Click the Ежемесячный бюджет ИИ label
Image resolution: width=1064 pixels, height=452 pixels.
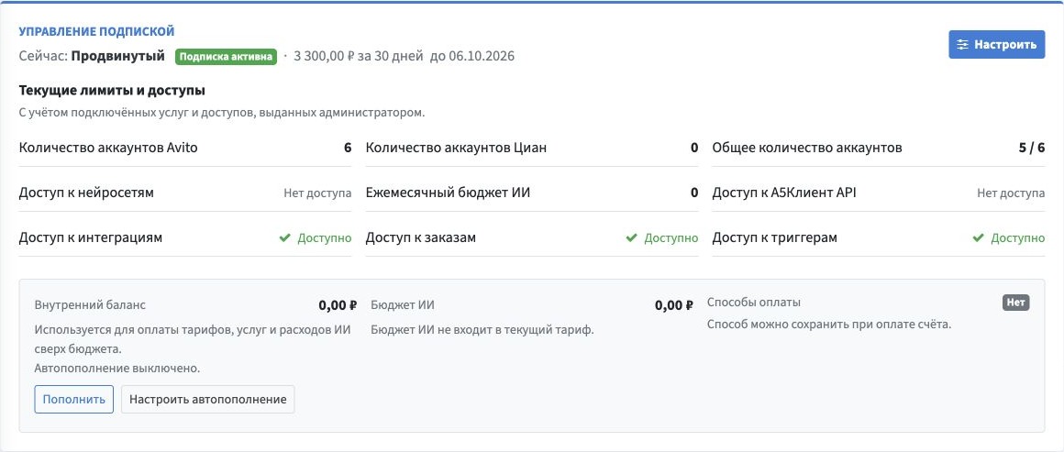[448, 193]
